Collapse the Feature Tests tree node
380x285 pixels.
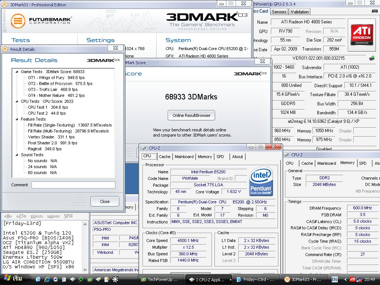[x=17, y=119]
